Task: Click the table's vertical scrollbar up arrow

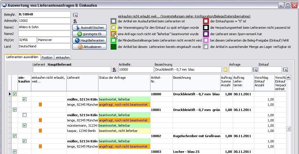Action: tap(288, 77)
